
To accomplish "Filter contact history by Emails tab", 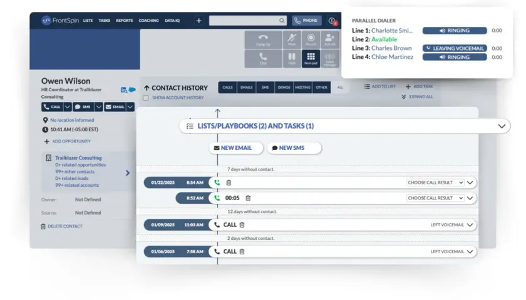I will point(246,87).
